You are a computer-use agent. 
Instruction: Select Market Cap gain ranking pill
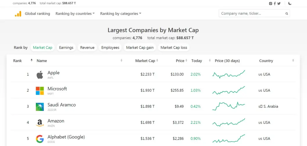[140, 48]
